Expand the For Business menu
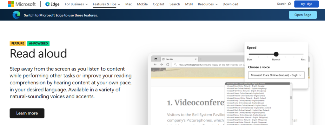Image resolution: width=325 pixels, height=125 pixels. pyautogui.click(x=76, y=4)
